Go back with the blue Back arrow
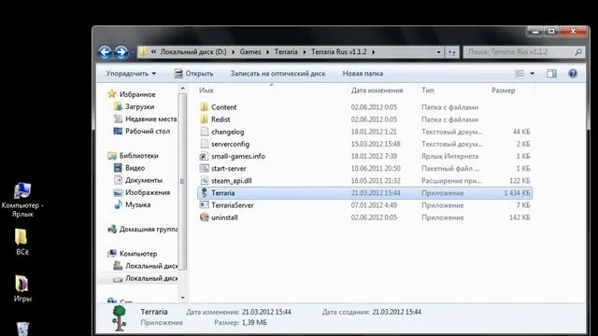Image resolution: width=598 pixels, height=336 pixels. point(105,52)
